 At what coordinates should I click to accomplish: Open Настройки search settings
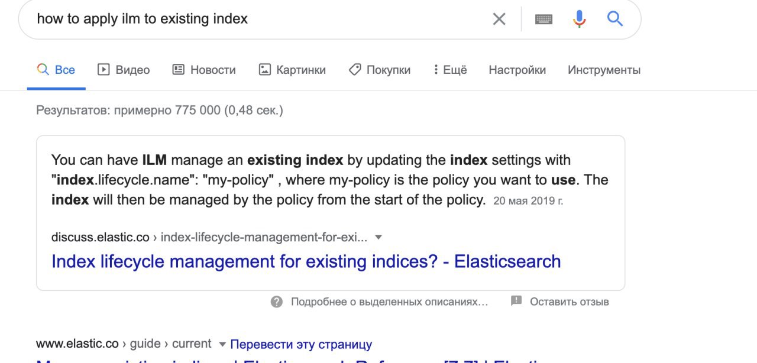(517, 70)
